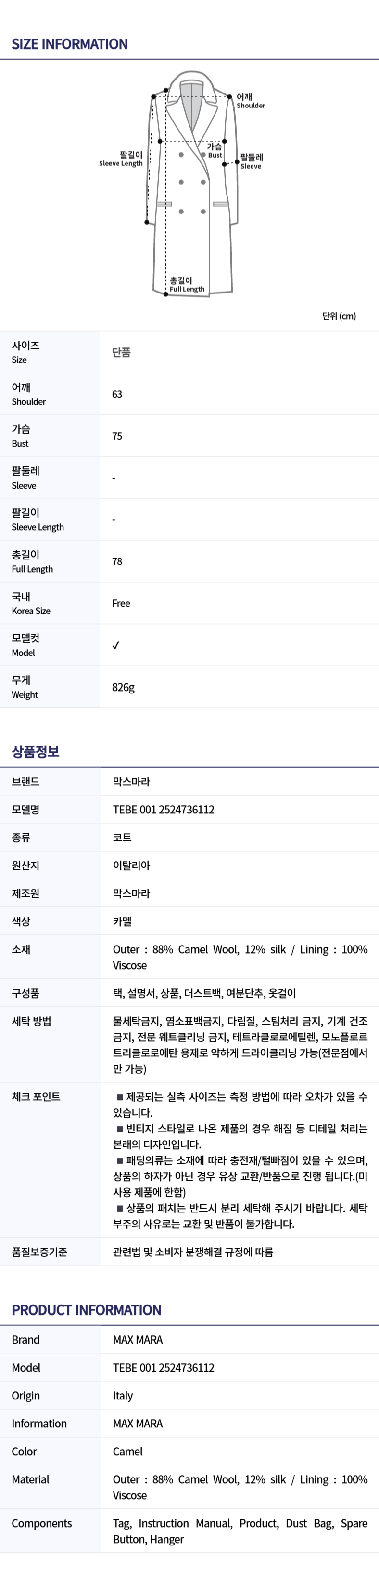Click the 826g weight value
The height and width of the screenshot is (1585, 379).
coord(123,687)
